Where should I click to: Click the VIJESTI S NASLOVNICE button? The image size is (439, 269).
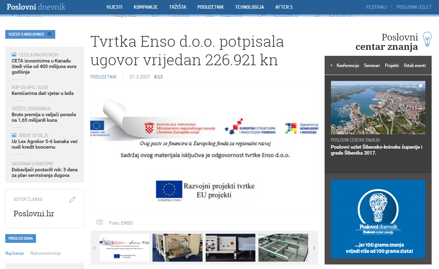tap(30, 34)
